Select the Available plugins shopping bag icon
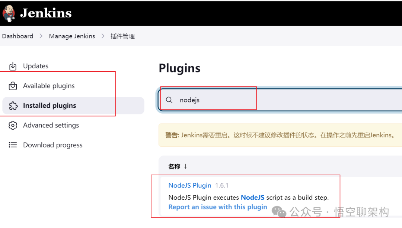402x228 pixels. tap(13, 86)
